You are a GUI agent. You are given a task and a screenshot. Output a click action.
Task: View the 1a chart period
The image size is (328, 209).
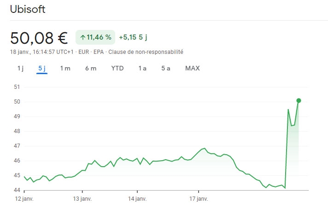[142, 69]
